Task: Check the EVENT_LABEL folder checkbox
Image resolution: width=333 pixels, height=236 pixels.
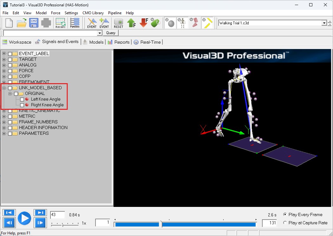Action: (10, 53)
